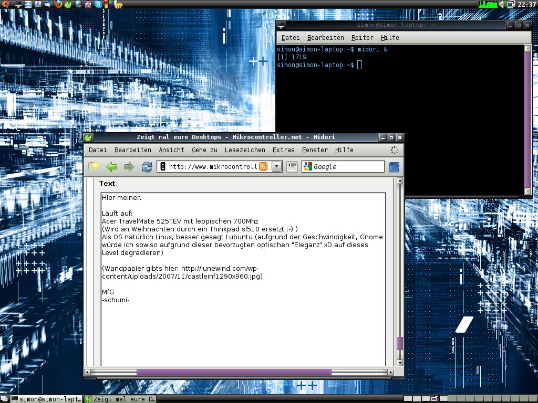Click the 22:37 clock
The height and width of the screenshot is (403, 538).
tap(526, 4)
